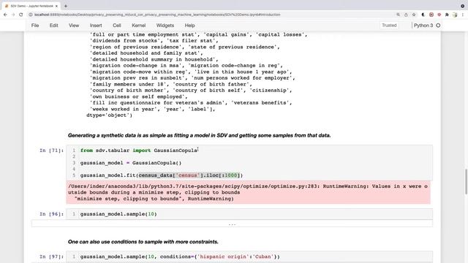468x263 pixels.
Task: Bookmark this page with the star icon
Action: click(x=414, y=15)
